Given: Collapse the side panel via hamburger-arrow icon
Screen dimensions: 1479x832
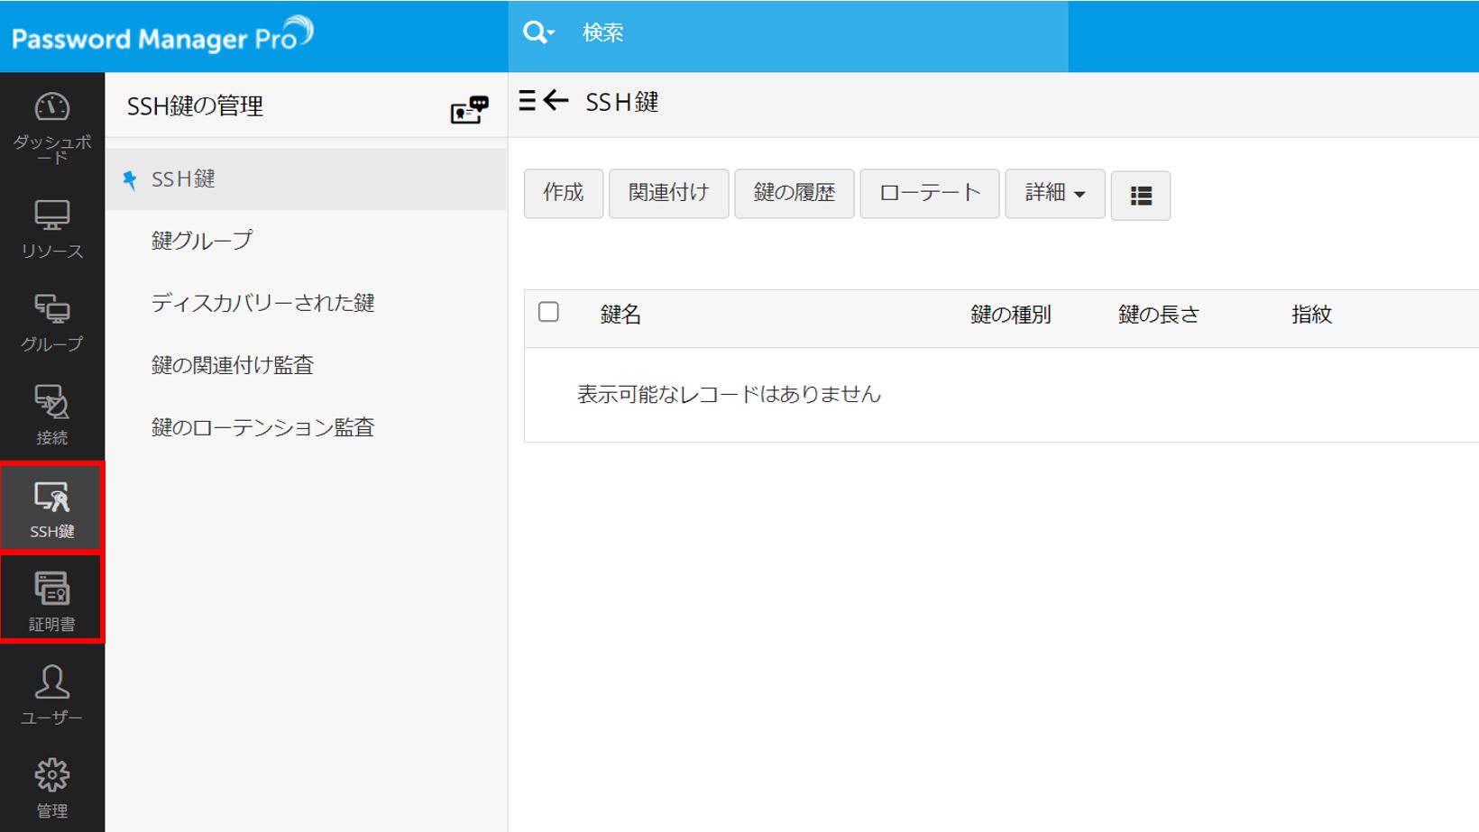Looking at the screenshot, I should (x=544, y=101).
